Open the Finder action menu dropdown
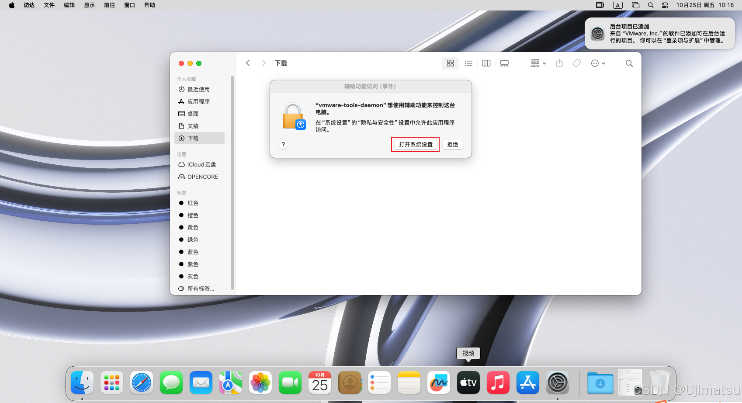Viewport: 742px width, 403px height. tap(598, 63)
